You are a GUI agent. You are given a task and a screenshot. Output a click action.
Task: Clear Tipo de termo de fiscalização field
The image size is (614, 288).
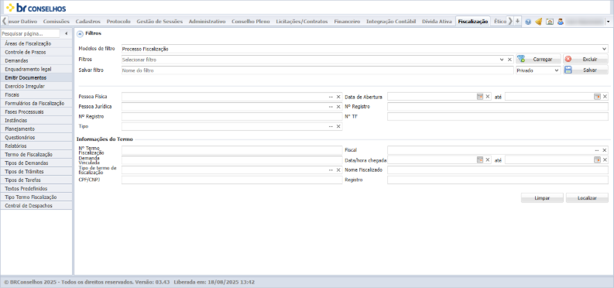click(338, 170)
